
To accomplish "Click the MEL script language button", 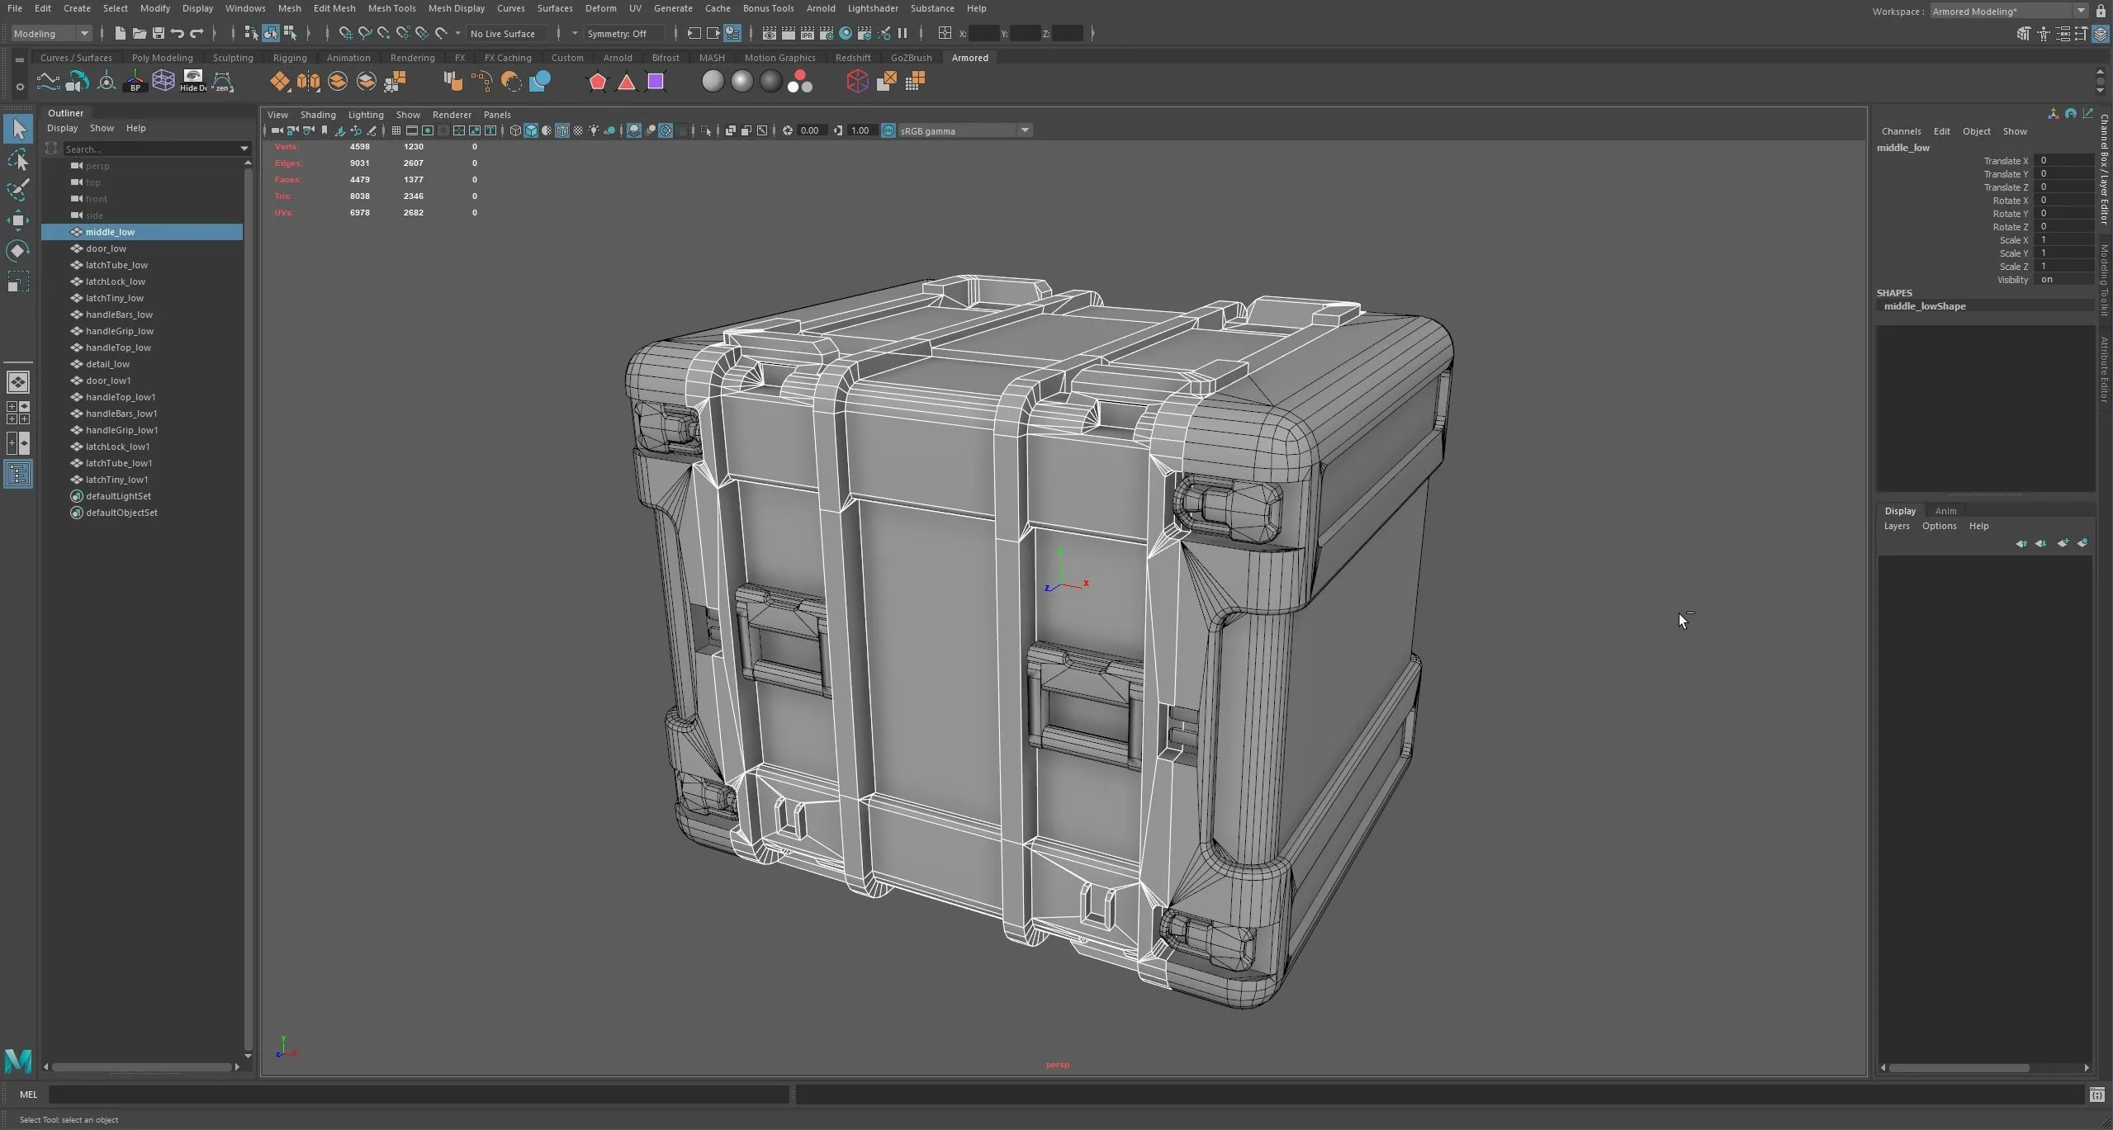I will click(28, 1095).
